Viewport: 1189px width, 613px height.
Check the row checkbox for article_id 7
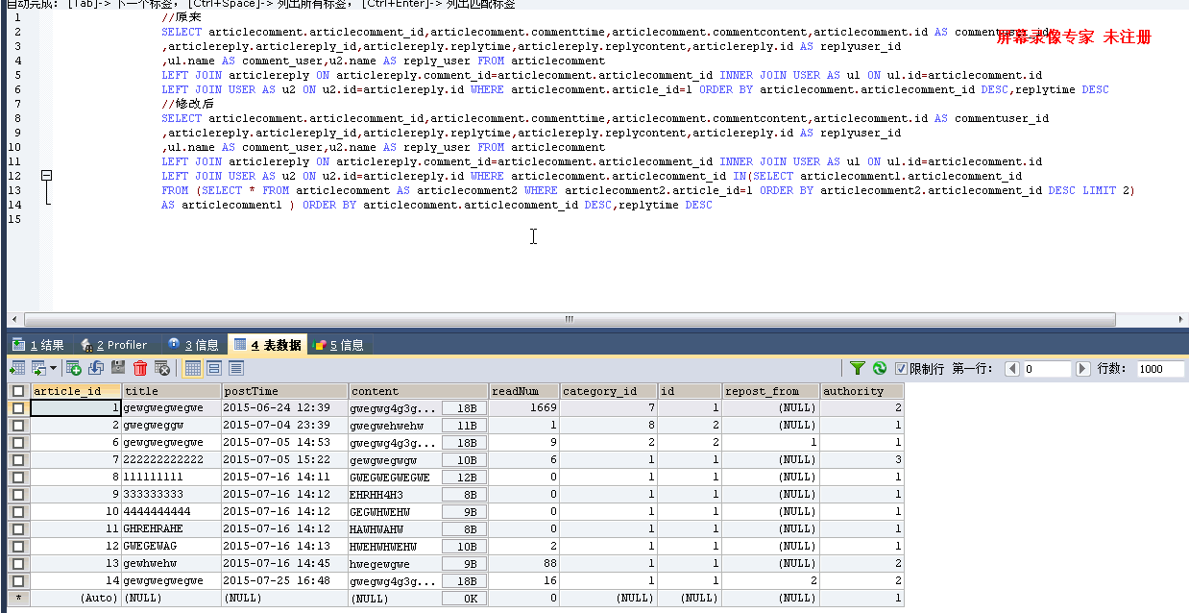[17, 459]
